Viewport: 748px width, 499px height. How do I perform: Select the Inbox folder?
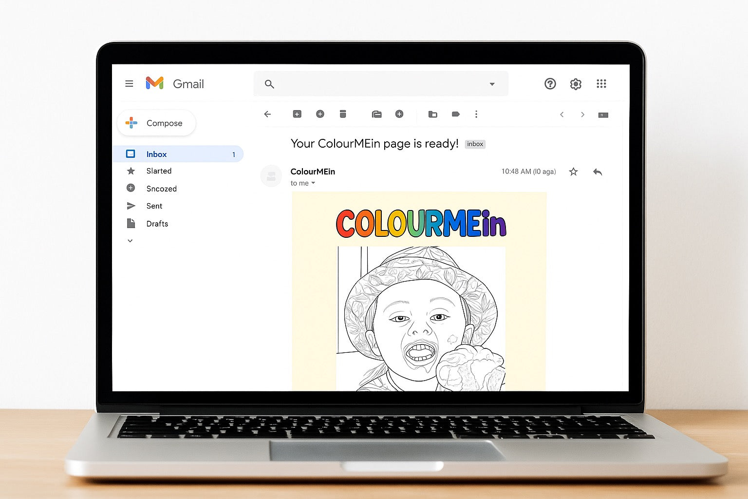point(178,154)
